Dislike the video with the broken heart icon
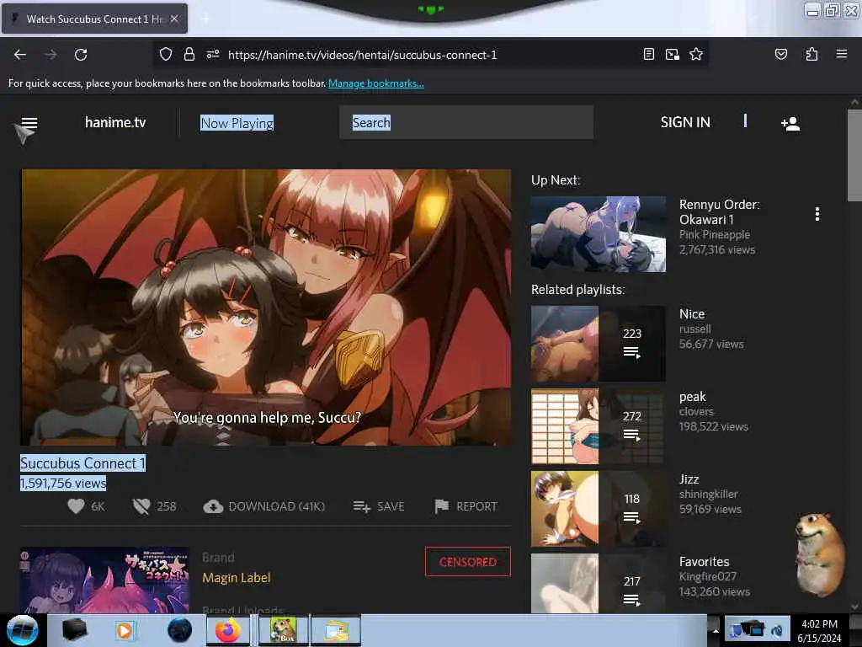Image resolution: width=862 pixels, height=647 pixels. 141,506
